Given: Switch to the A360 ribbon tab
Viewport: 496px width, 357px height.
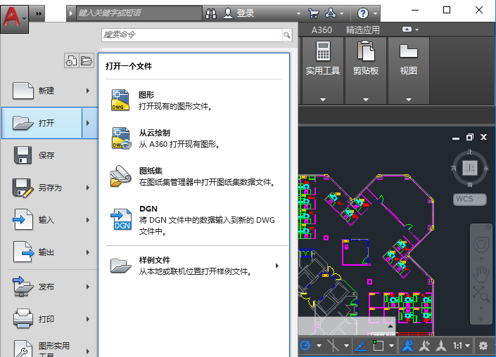Looking at the screenshot, I should (x=322, y=30).
